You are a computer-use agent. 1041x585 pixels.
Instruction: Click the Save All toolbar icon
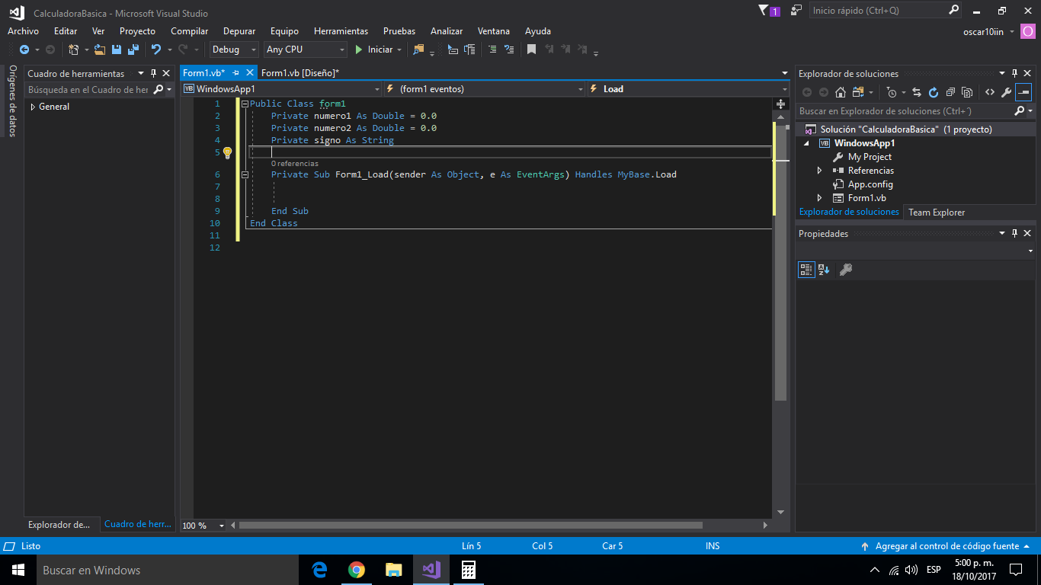[x=133, y=50]
